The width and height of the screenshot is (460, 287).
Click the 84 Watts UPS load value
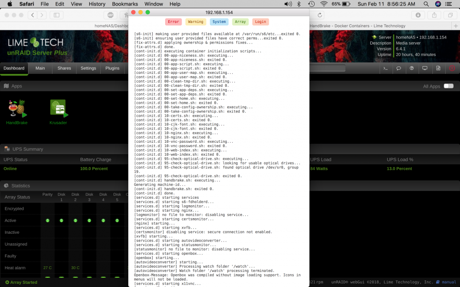pos(319,169)
